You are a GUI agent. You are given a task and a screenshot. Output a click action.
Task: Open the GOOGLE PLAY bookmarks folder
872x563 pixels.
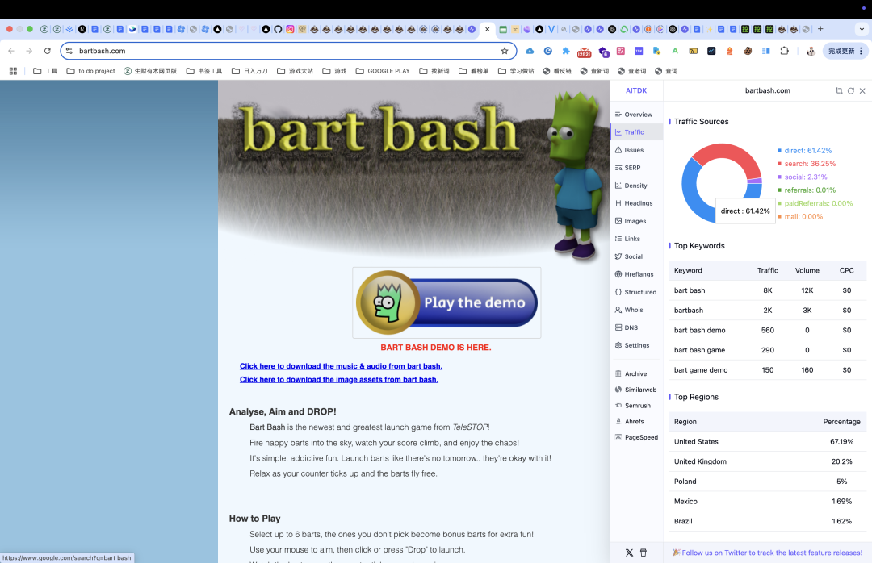click(x=383, y=71)
